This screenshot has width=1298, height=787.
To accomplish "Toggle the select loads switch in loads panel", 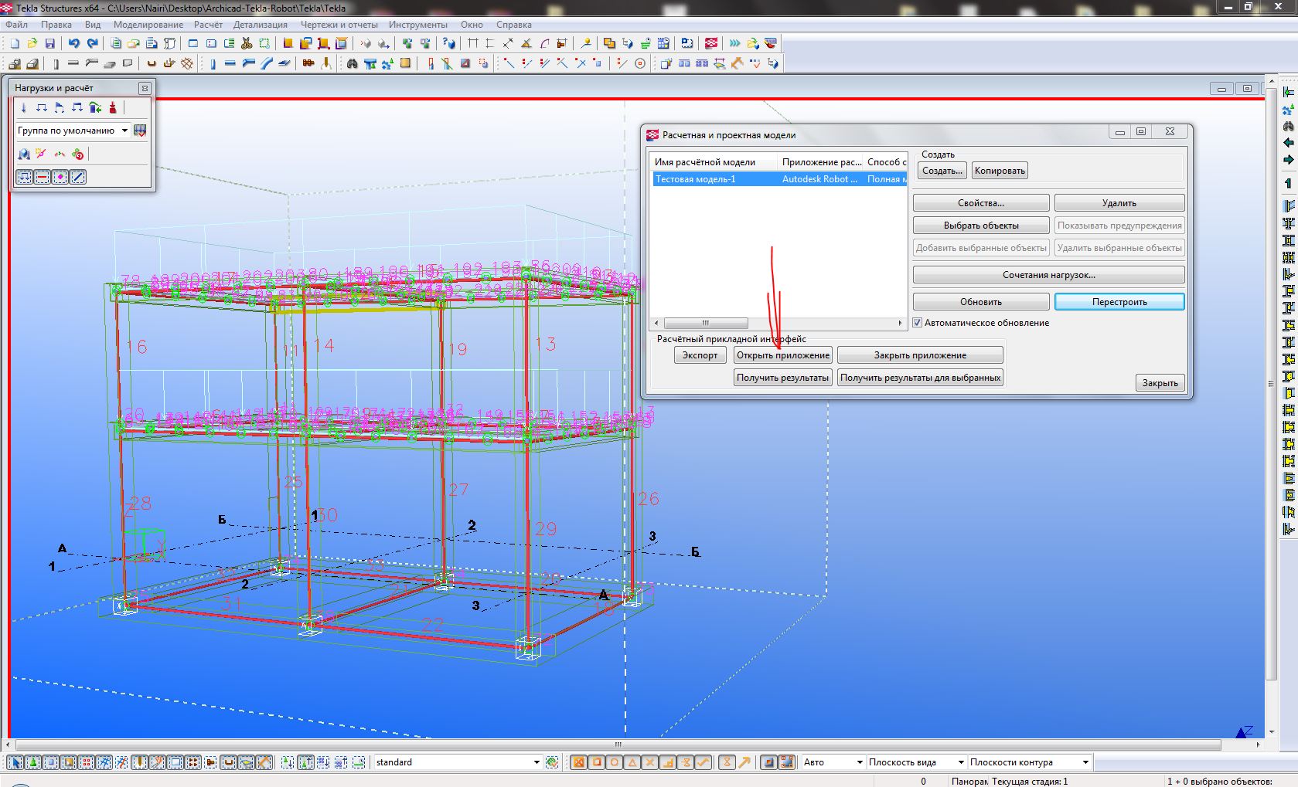I will (x=24, y=177).
